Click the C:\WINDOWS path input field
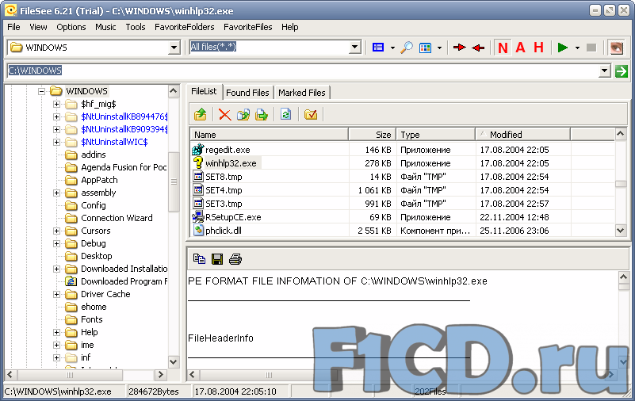635x401 pixels. tap(303, 71)
